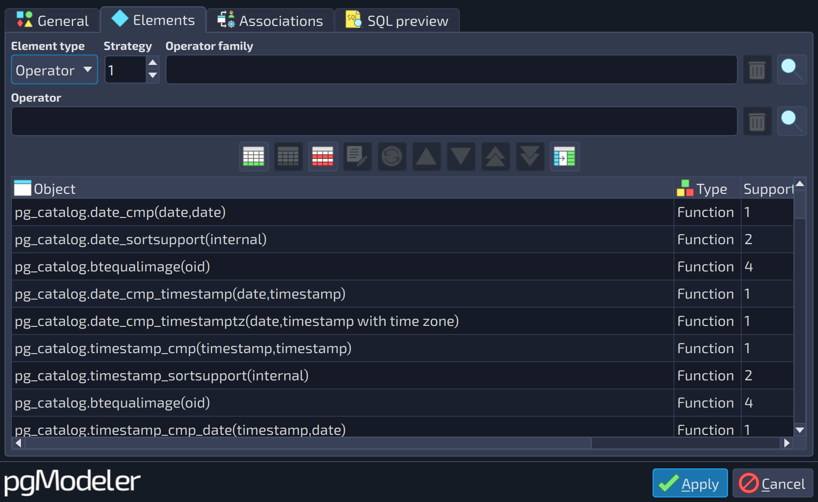Move the item to the bottom with the double down-arrow icon
The image size is (818, 502).
[530, 157]
